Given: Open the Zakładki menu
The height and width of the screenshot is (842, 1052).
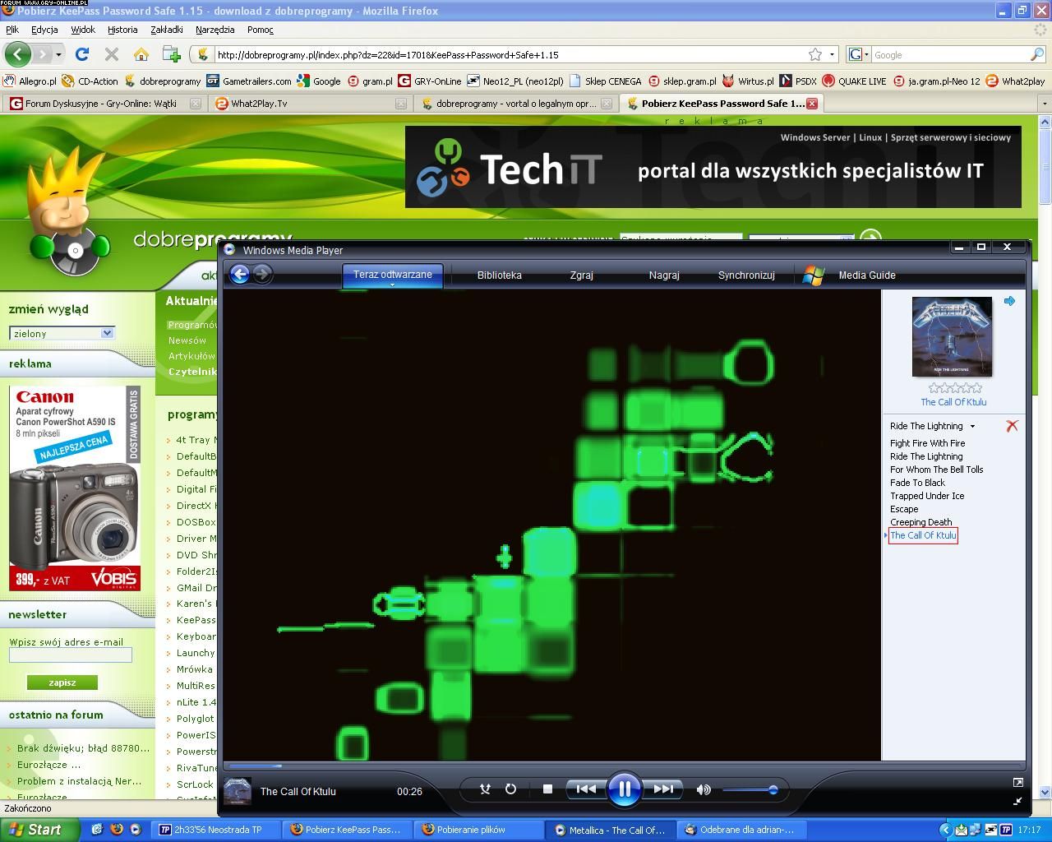Looking at the screenshot, I should 167,30.
